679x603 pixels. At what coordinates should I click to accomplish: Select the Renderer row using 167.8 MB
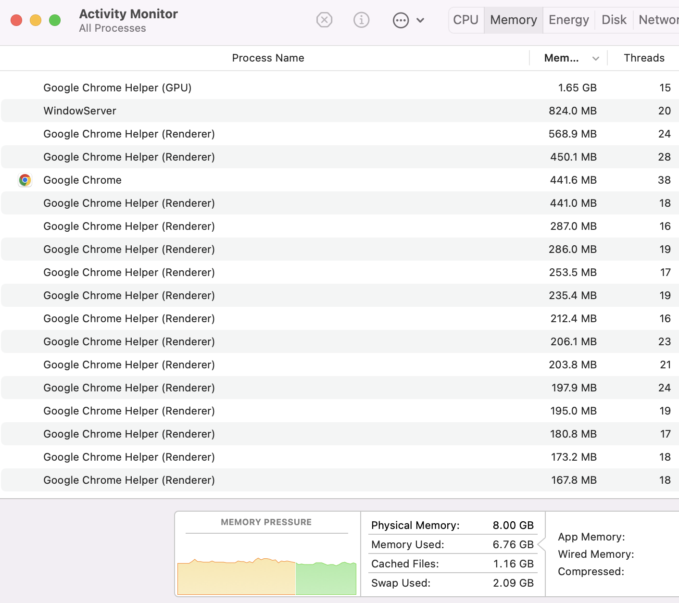coord(339,480)
